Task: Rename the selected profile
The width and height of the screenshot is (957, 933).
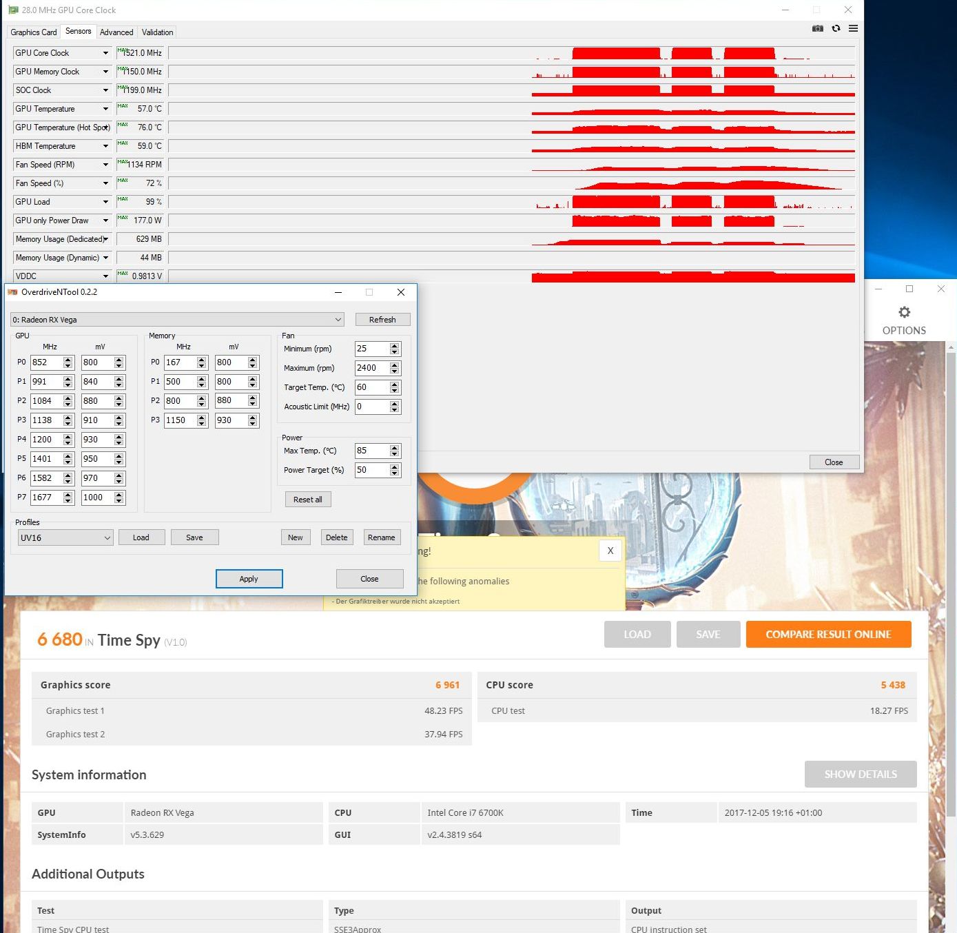Action: pos(382,537)
